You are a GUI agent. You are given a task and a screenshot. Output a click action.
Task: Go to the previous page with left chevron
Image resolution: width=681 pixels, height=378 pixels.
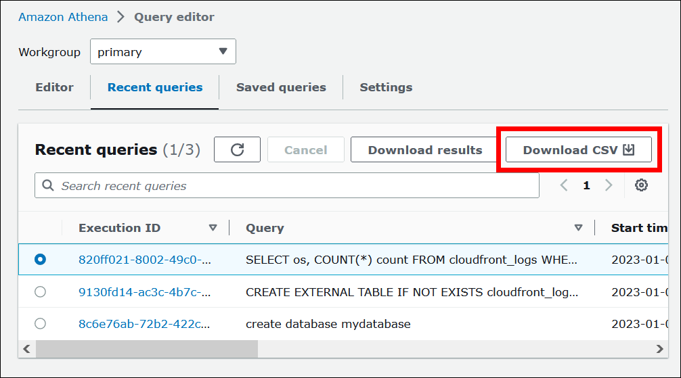coord(564,185)
